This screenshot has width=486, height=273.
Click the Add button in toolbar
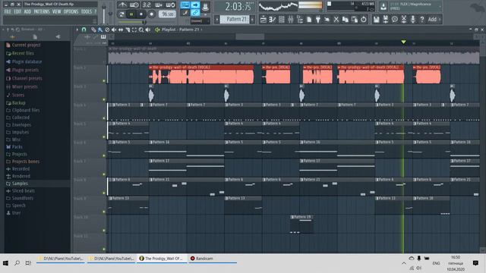pos(432,20)
